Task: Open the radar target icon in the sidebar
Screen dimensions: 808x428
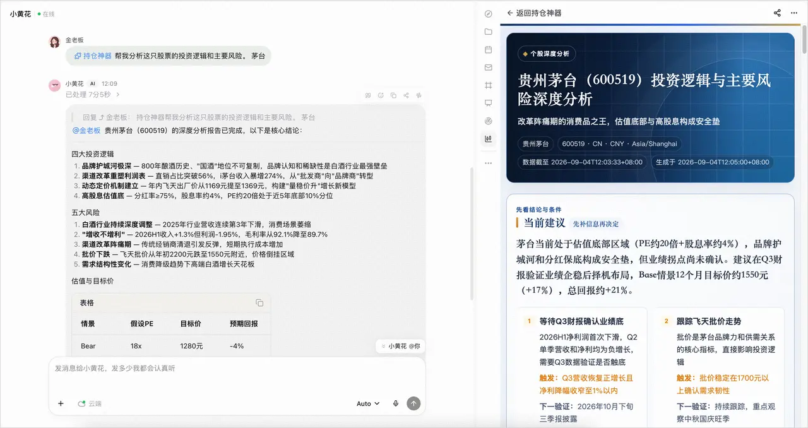Action: coord(488,121)
